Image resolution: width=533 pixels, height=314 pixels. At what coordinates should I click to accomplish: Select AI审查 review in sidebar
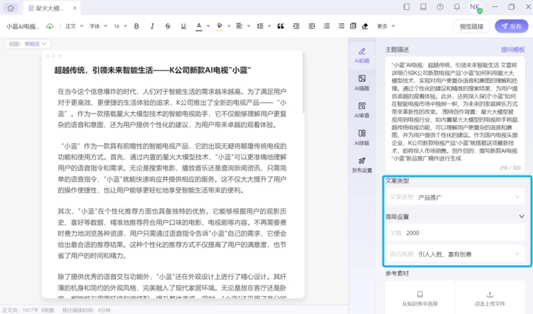tap(362, 109)
